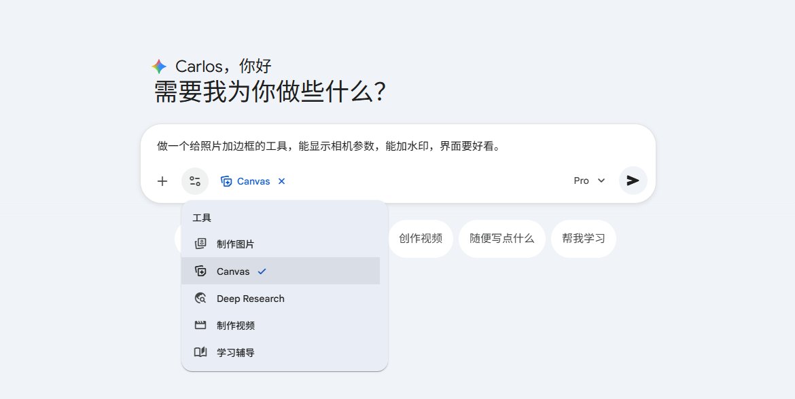Click the Canvas chip icon in the prompt bar
Image resolution: width=795 pixels, height=399 pixels.
tap(227, 181)
